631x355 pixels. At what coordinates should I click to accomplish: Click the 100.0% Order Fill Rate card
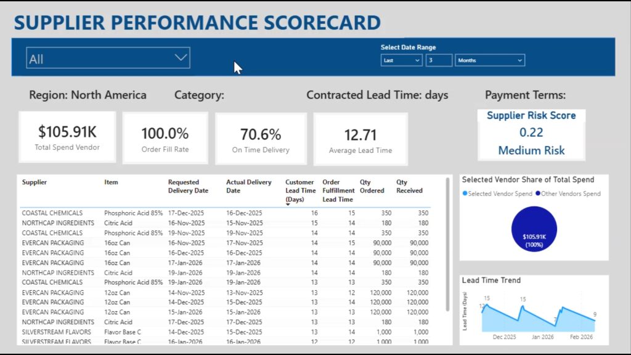[165, 139]
